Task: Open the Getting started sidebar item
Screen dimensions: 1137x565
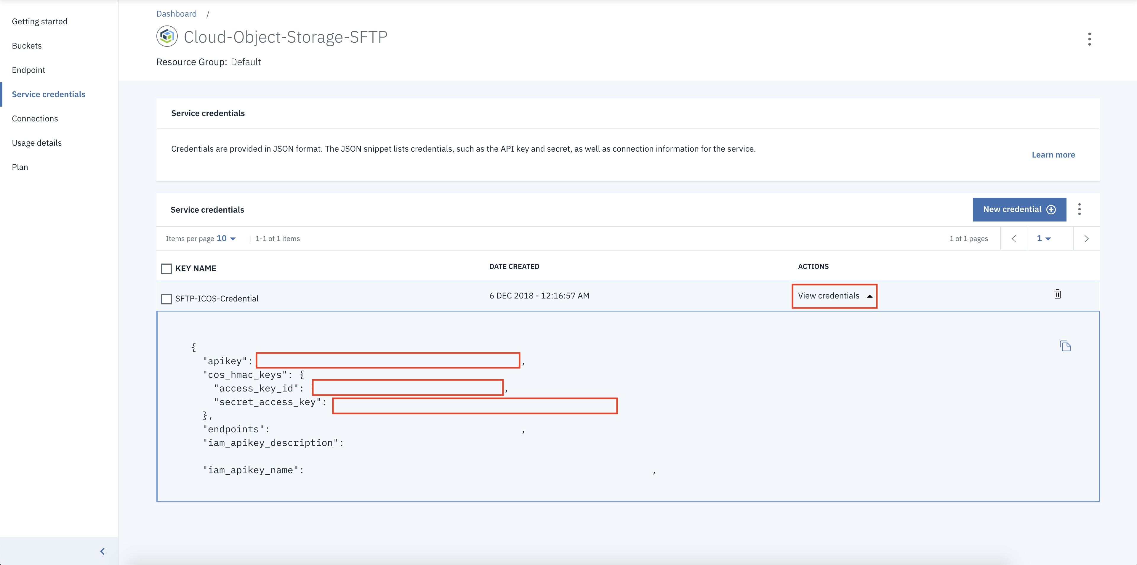Action: pyautogui.click(x=40, y=22)
